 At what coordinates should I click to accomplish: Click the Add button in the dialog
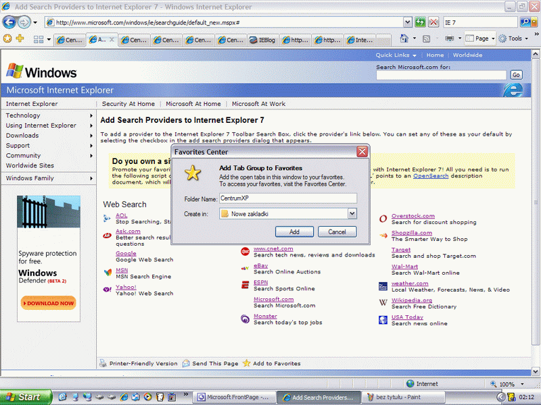[294, 232]
